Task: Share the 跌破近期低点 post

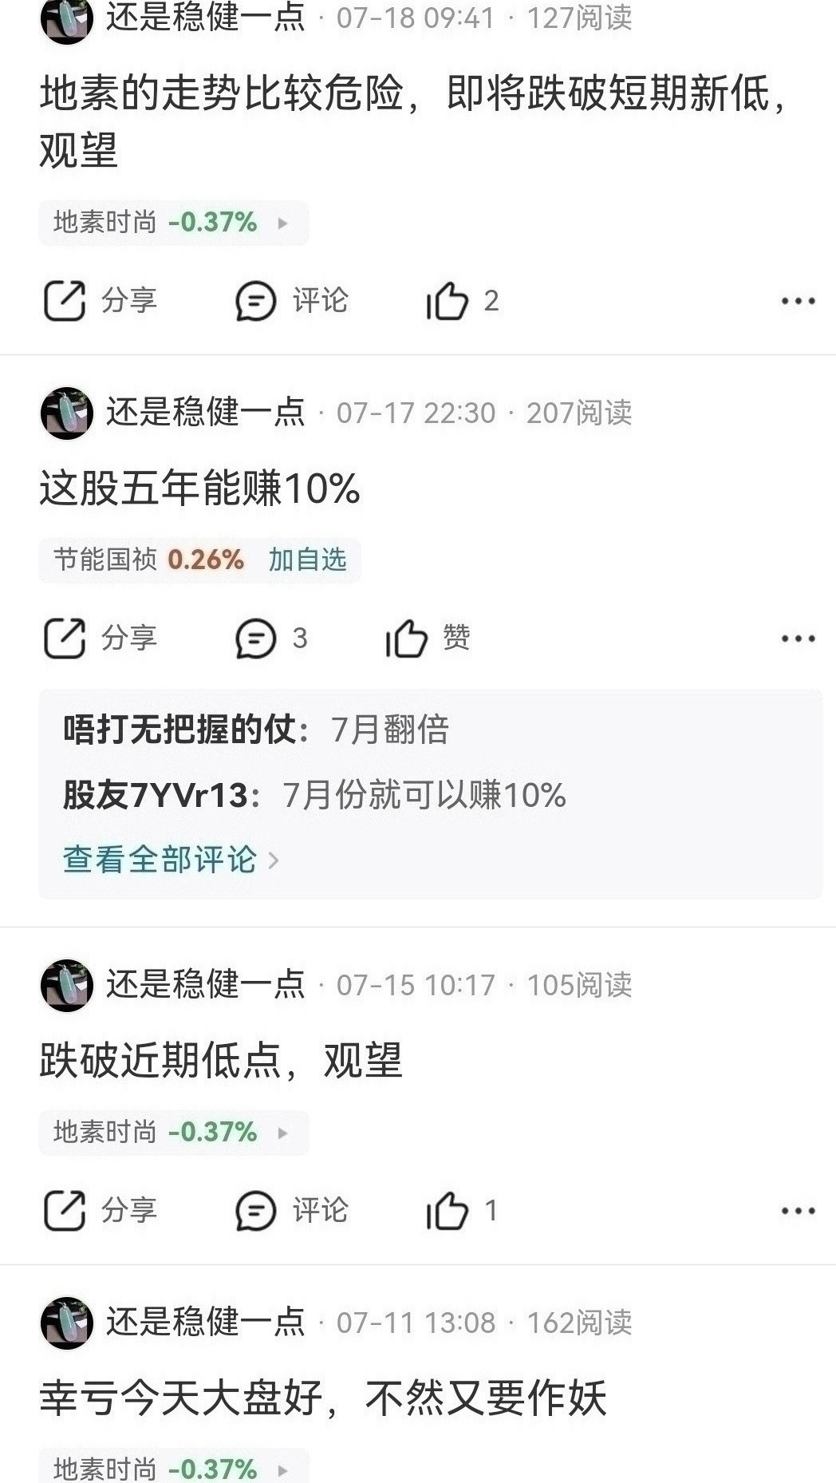Action: [100, 1211]
